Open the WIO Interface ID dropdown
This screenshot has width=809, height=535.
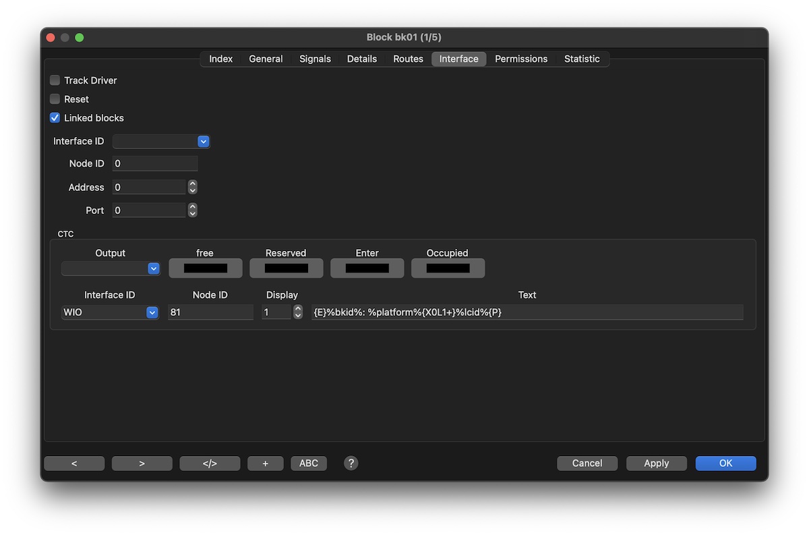point(152,312)
